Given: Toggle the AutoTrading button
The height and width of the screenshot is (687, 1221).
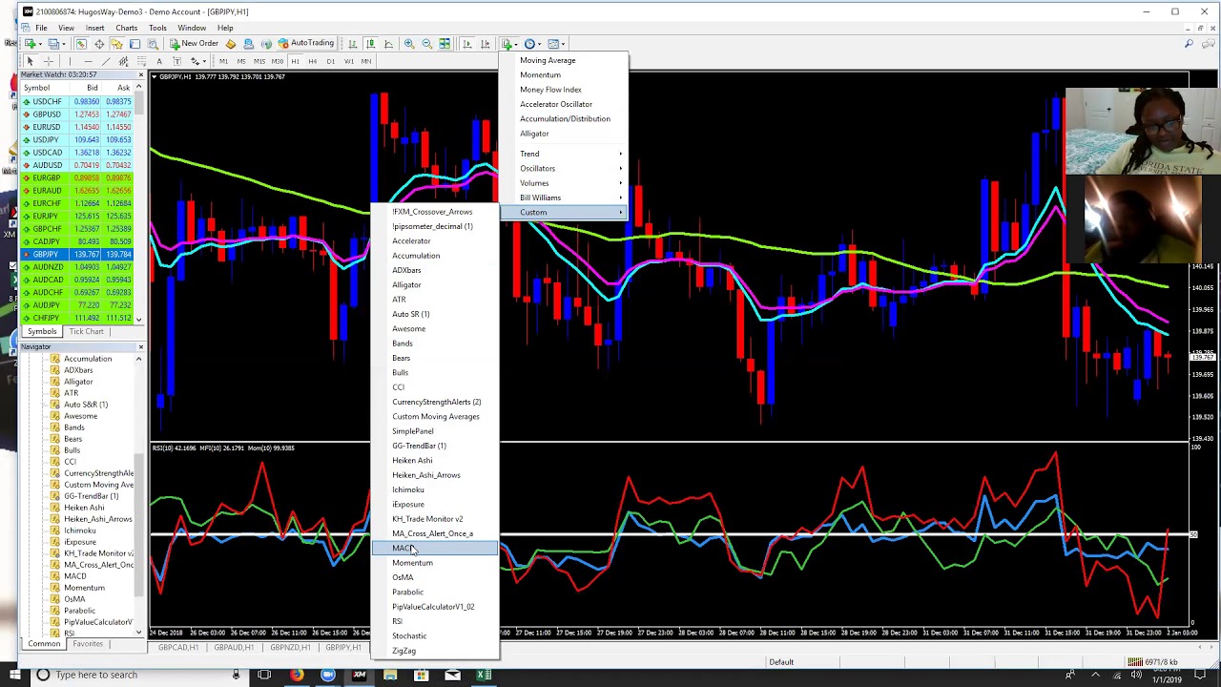Looking at the screenshot, I should (305, 44).
